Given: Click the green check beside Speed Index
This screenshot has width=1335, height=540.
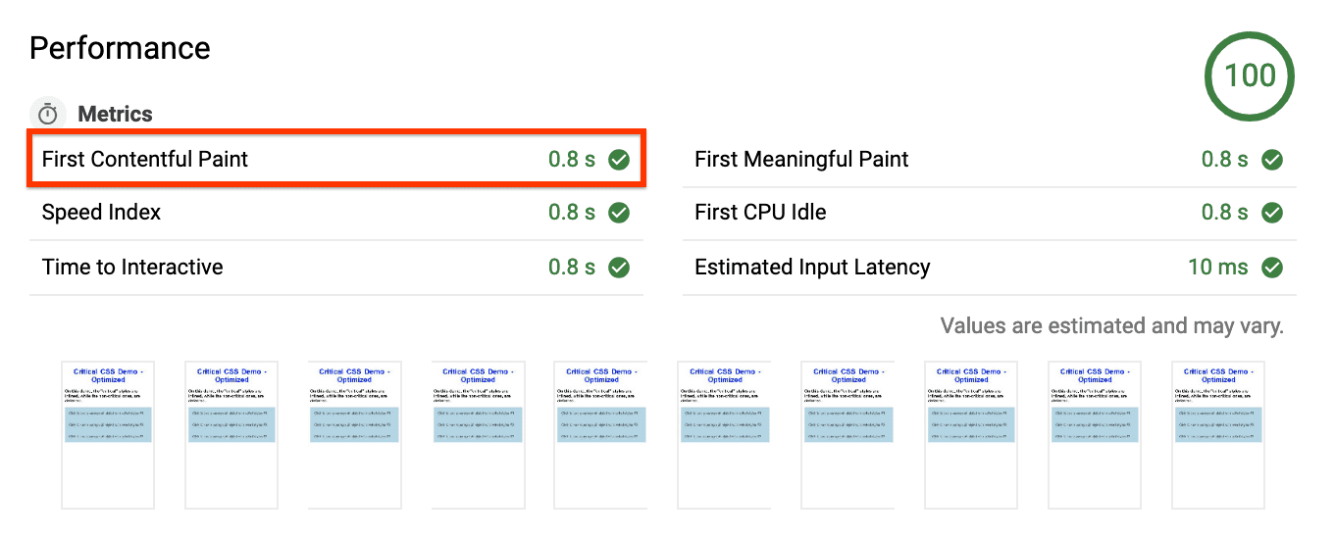Looking at the screenshot, I should click(x=619, y=213).
